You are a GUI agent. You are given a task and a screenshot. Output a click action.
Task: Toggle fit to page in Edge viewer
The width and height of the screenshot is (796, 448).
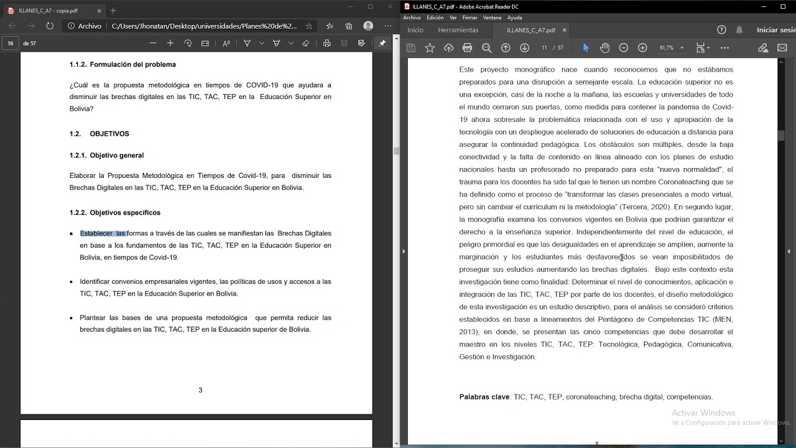205,44
